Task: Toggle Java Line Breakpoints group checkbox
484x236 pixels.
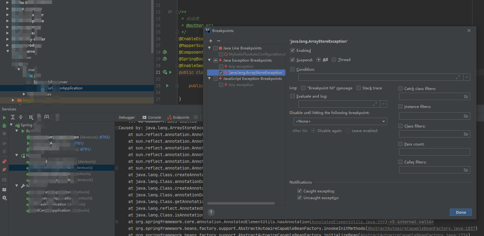Action: pyautogui.click(x=216, y=48)
